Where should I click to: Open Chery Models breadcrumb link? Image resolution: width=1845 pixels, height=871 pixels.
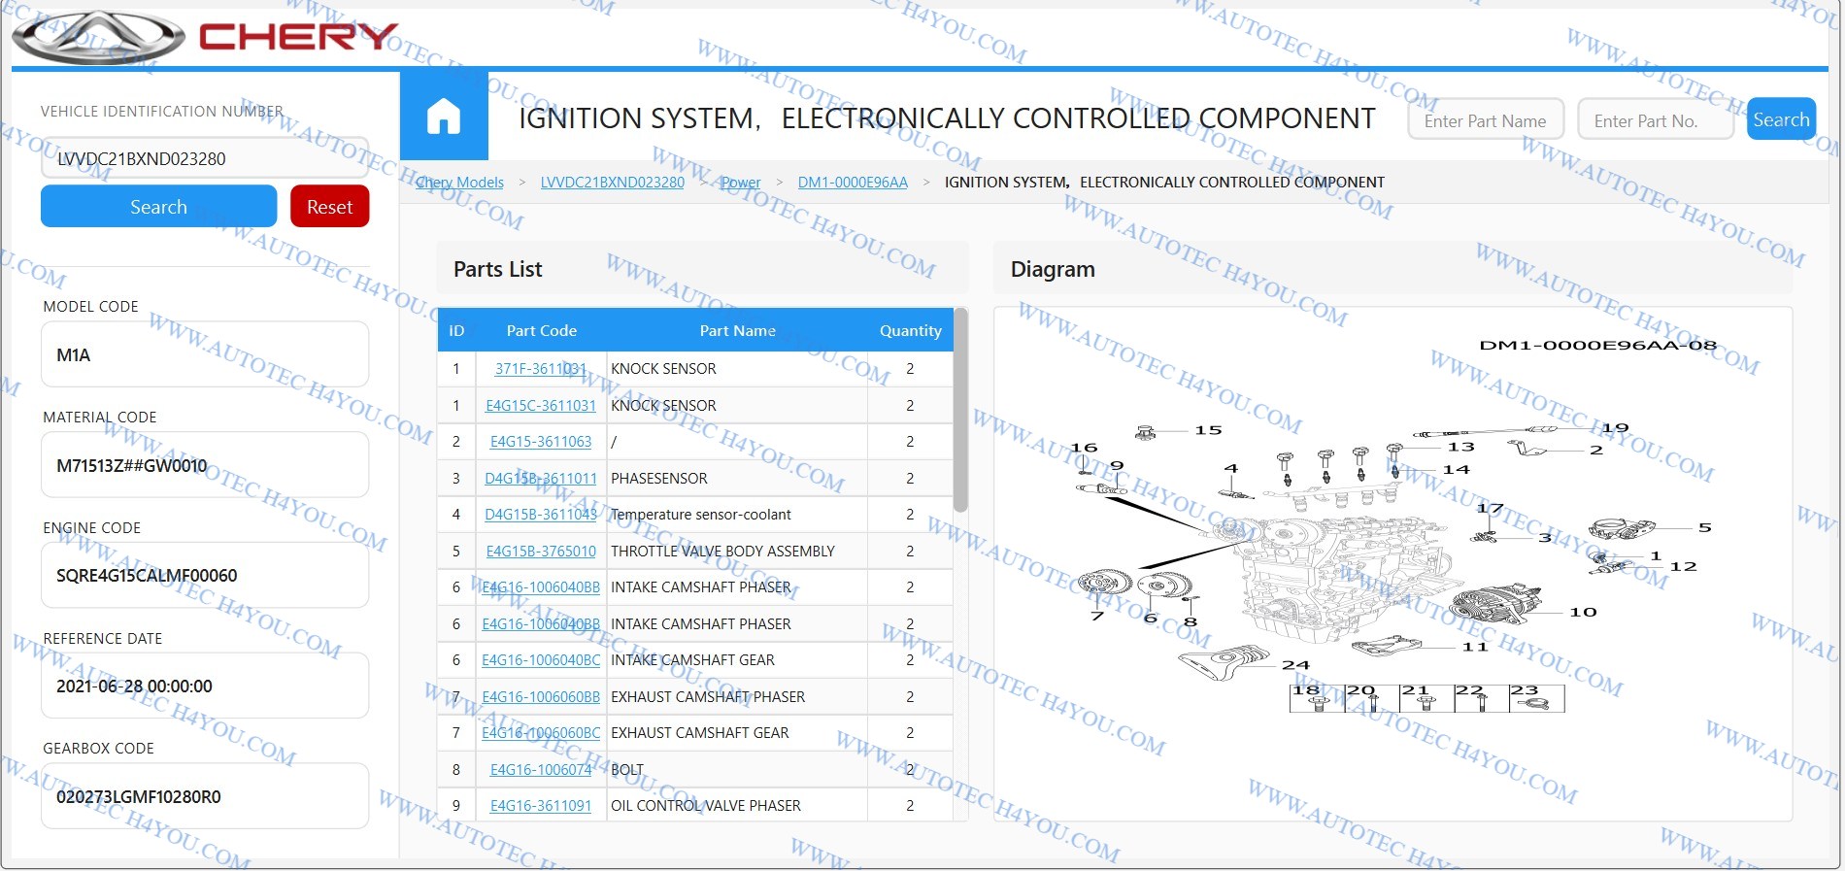[460, 183]
